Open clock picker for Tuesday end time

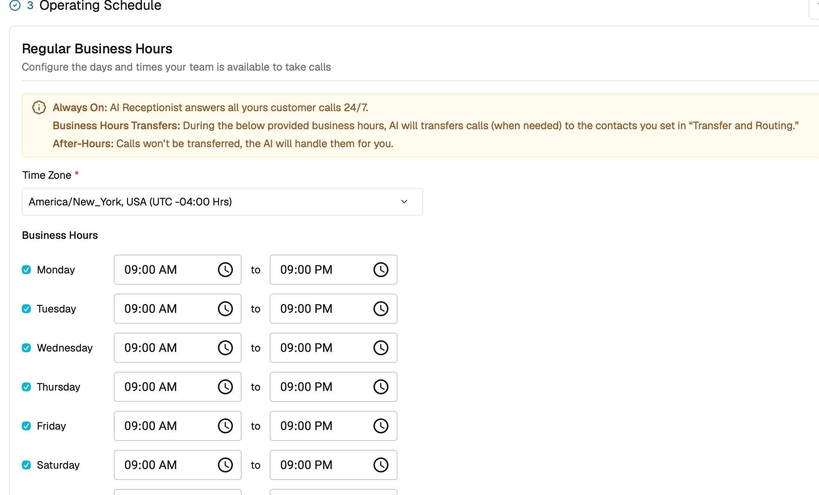tap(381, 309)
